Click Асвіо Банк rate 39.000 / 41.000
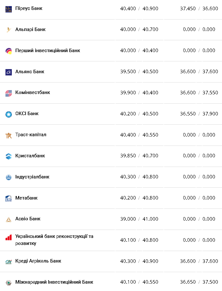The image size is (222, 291). coord(139,219)
